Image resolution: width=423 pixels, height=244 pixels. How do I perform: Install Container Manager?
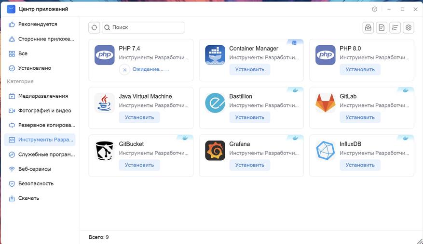(x=249, y=69)
